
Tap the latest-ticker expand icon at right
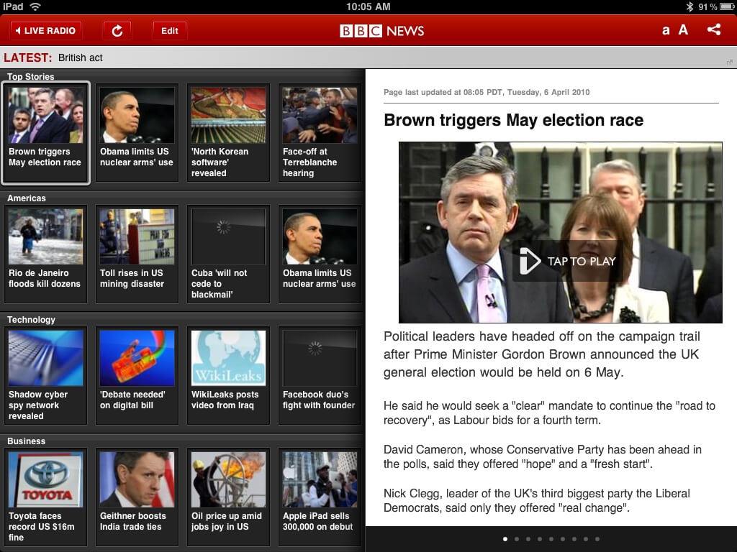pyautogui.click(x=729, y=63)
